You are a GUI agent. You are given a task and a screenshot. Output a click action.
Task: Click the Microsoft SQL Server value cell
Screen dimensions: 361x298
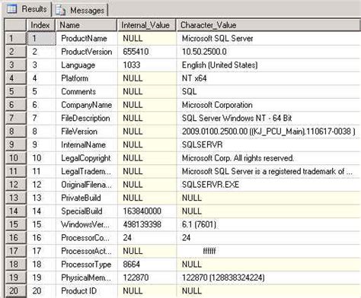click(269, 39)
